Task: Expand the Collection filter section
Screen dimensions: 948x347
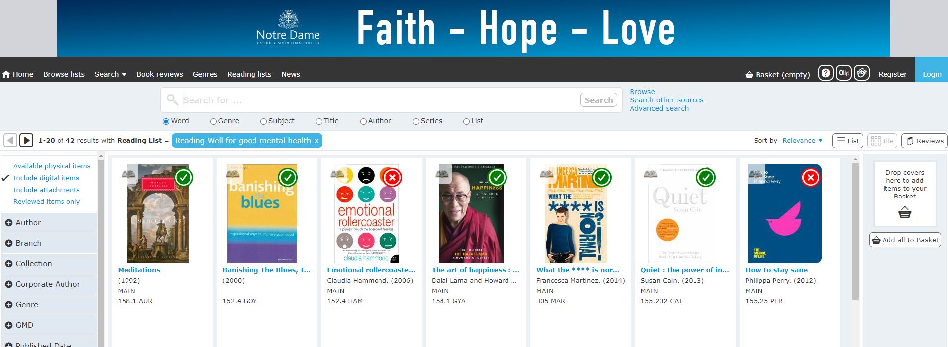Action: click(49, 264)
